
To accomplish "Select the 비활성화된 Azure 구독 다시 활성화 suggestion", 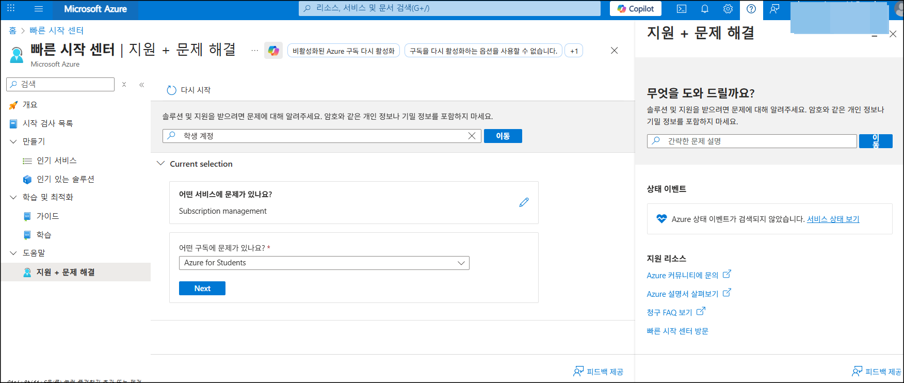I will click(344, 51).
